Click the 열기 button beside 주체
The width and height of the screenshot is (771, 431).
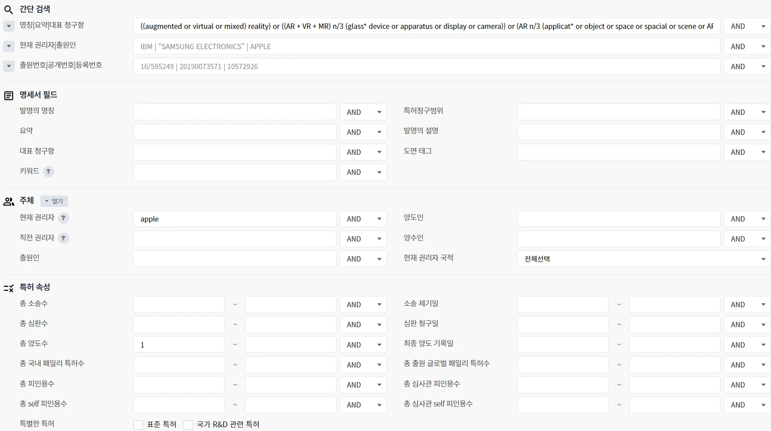(54, 201)
